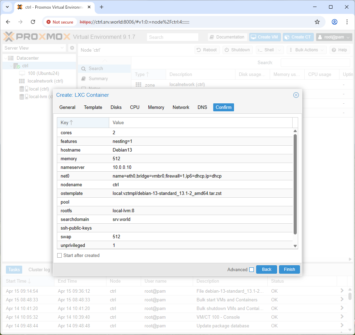
Task: Go to the Template tab
Action: click(93, 108)
